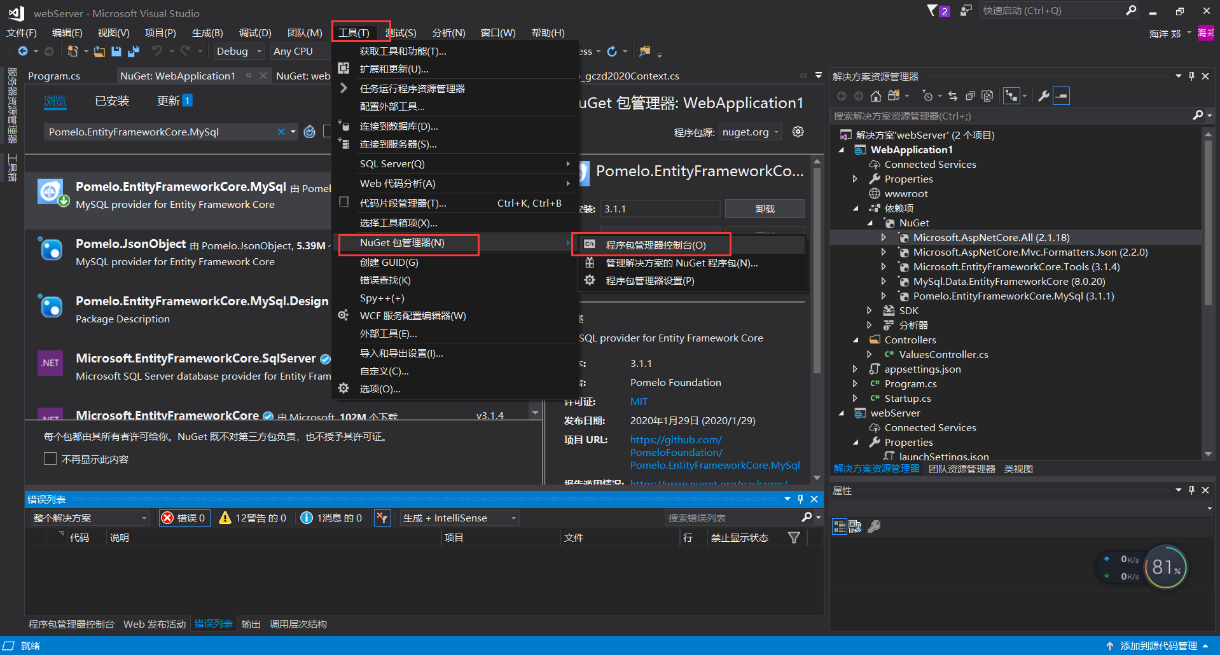Click Categorized view icon in Properties panel
The width and height of the screenshot is (1220, 655).
(840, 527)
